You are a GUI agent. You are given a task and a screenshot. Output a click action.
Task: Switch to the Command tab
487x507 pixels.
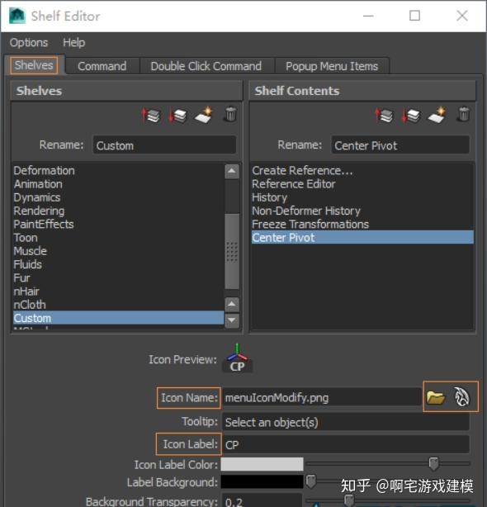click(x=102, y=66)
